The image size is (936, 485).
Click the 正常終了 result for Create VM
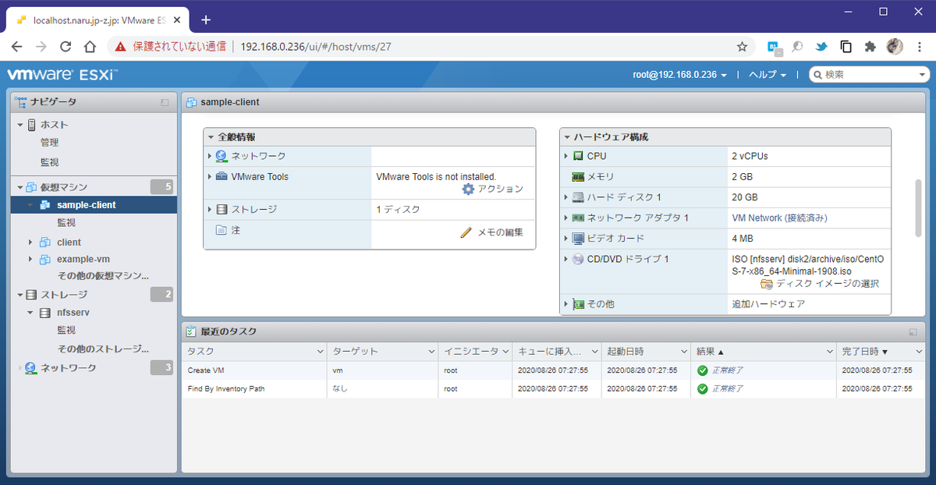pyautogui.click(x=727, y=370)
